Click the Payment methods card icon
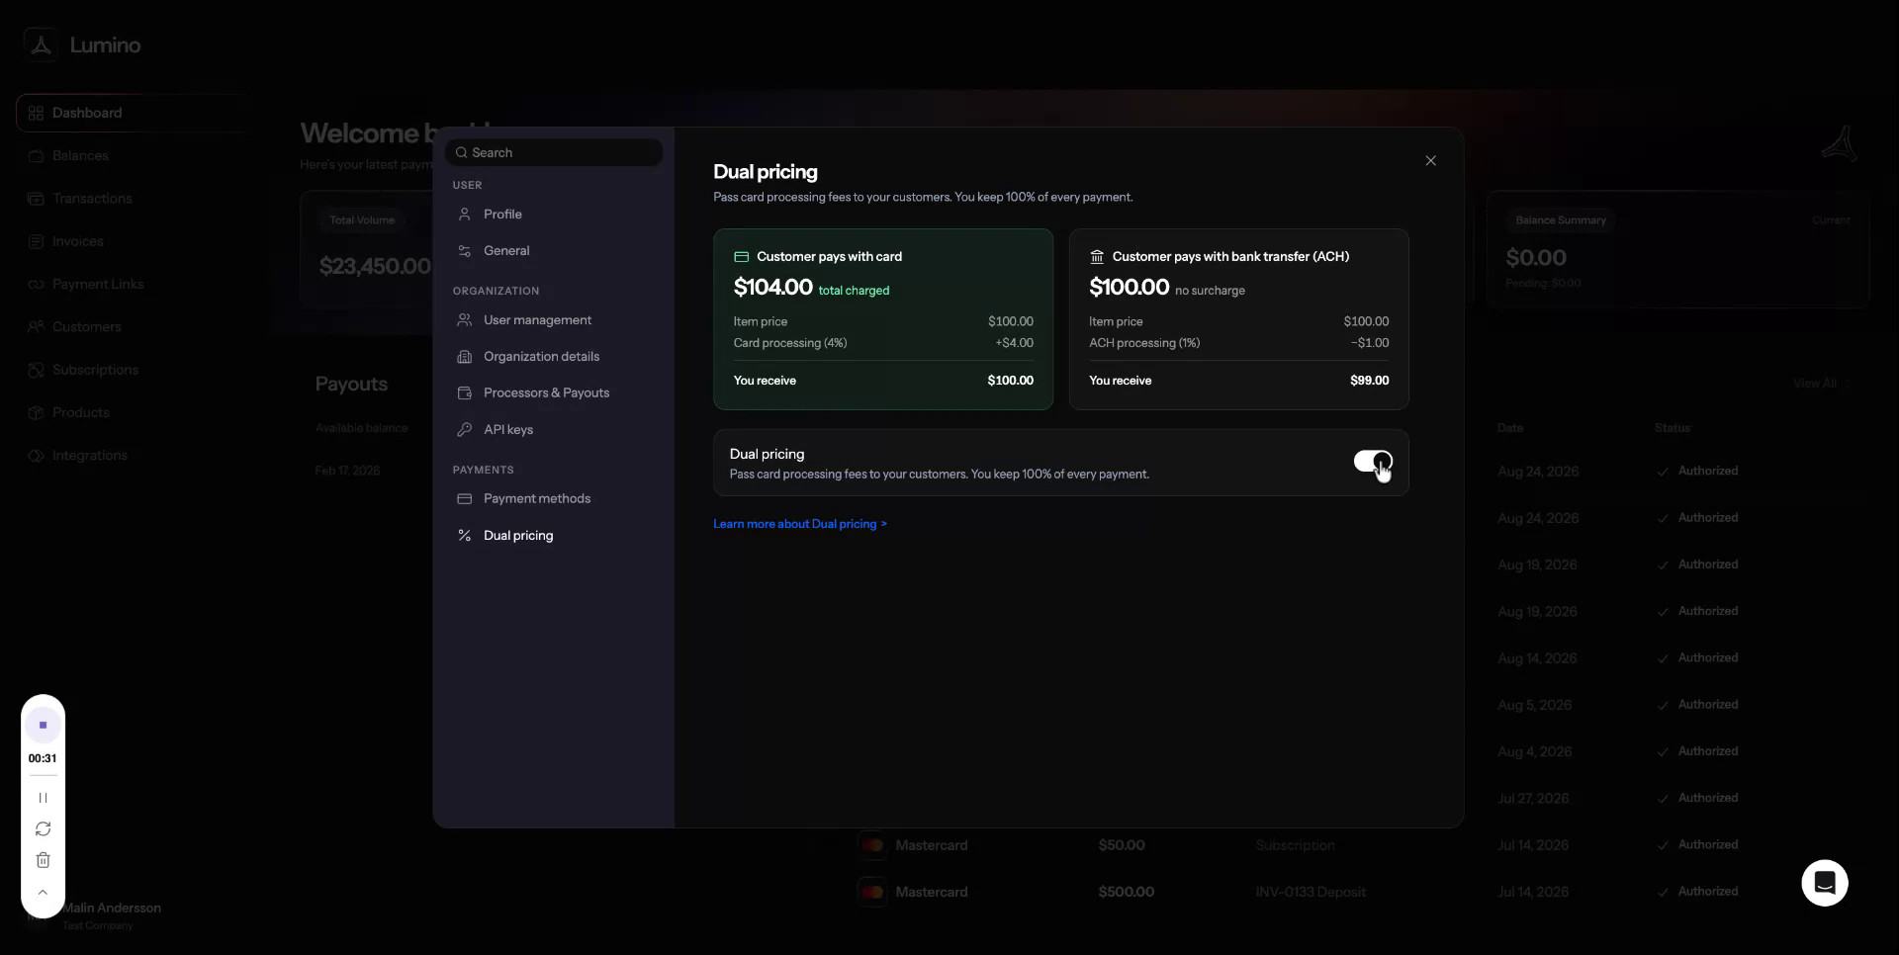Image resolution: width=1899 pixels, height=955 pixels. coord(464,499)
